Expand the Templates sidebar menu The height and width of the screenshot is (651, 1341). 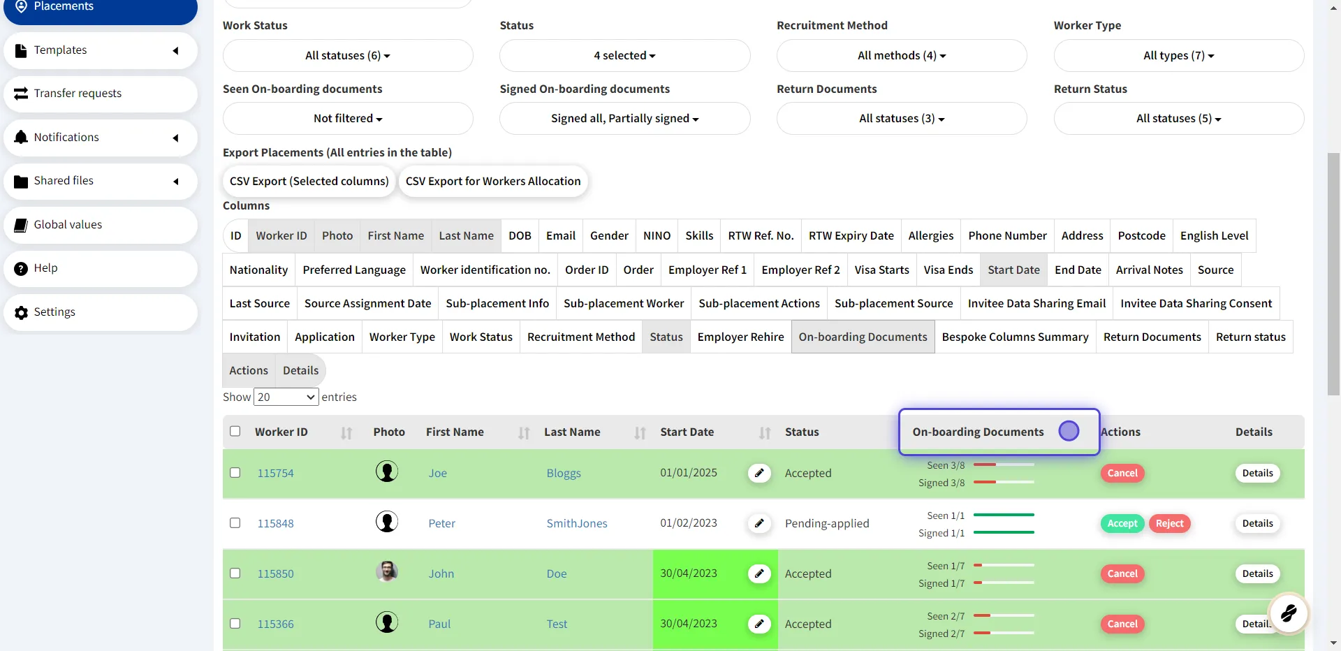pos(101,50)
